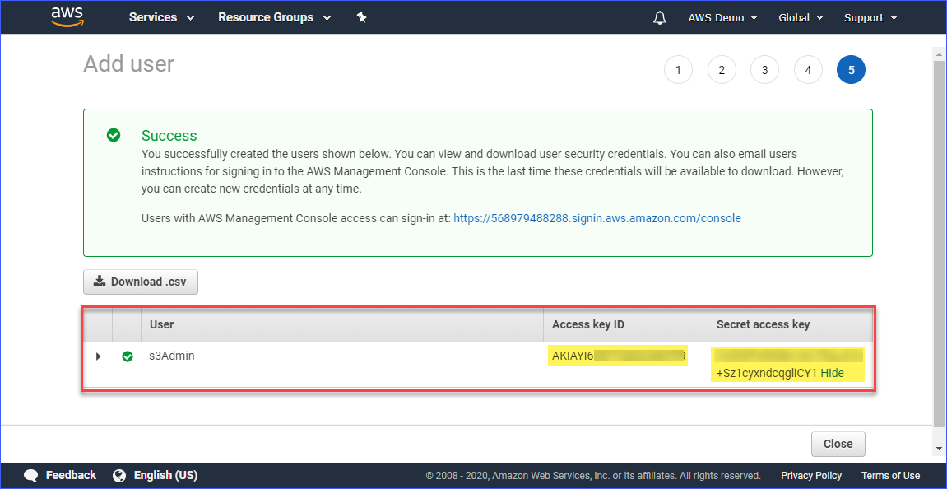Click the s3Admin user status check icon

128,357
